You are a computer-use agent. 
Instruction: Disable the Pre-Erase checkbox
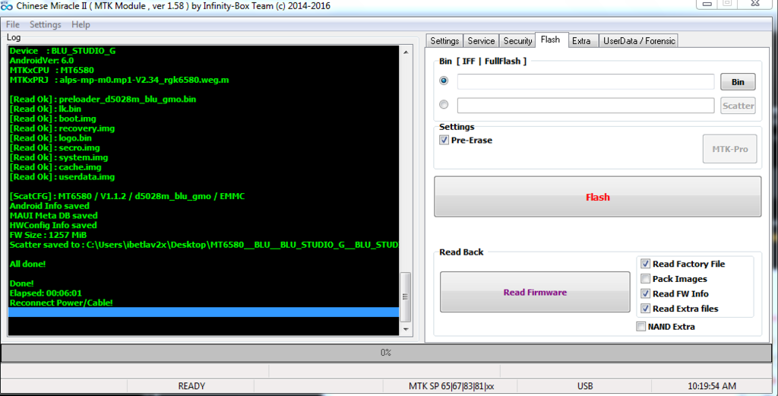click(444, 141)
